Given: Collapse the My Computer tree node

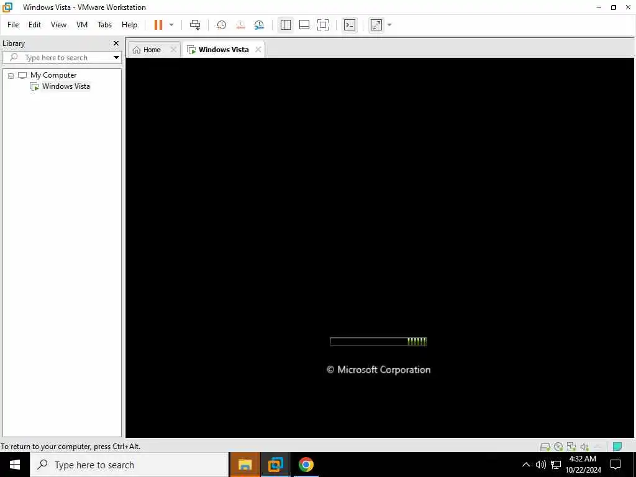Looking at the screenshot, I should coord(11,75).
